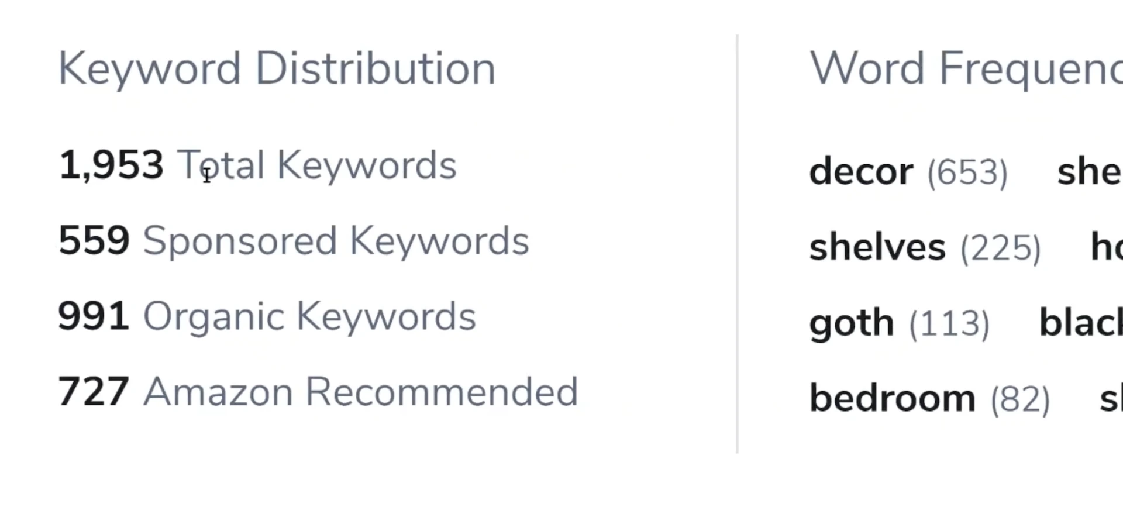Select the word 'decor' in frequency list
The width and height of the screenshot is (1123, 521).
(x=861, y=172)
